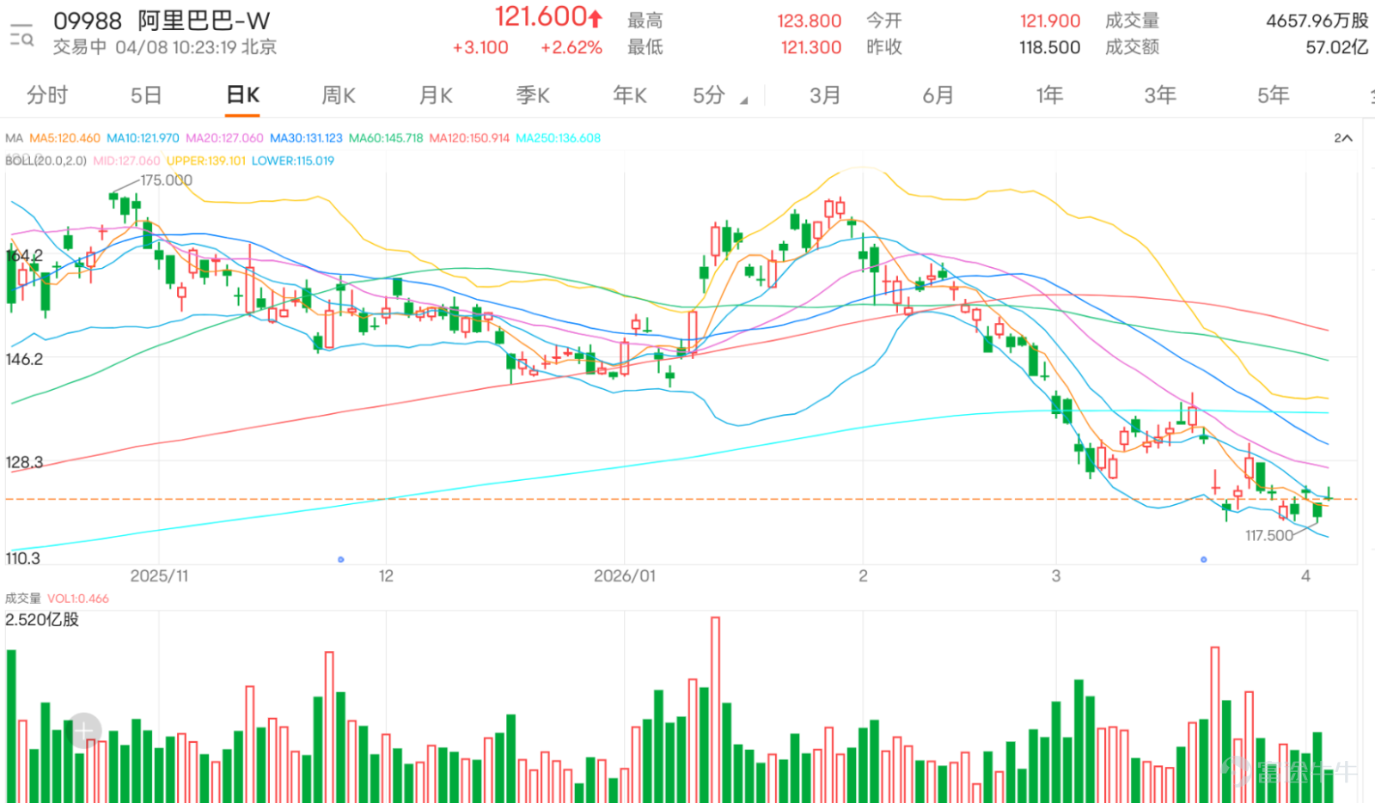Switch to the 分时 intraday tab

coord(47,95)
